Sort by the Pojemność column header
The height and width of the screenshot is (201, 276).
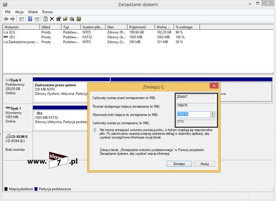point(141,27)
